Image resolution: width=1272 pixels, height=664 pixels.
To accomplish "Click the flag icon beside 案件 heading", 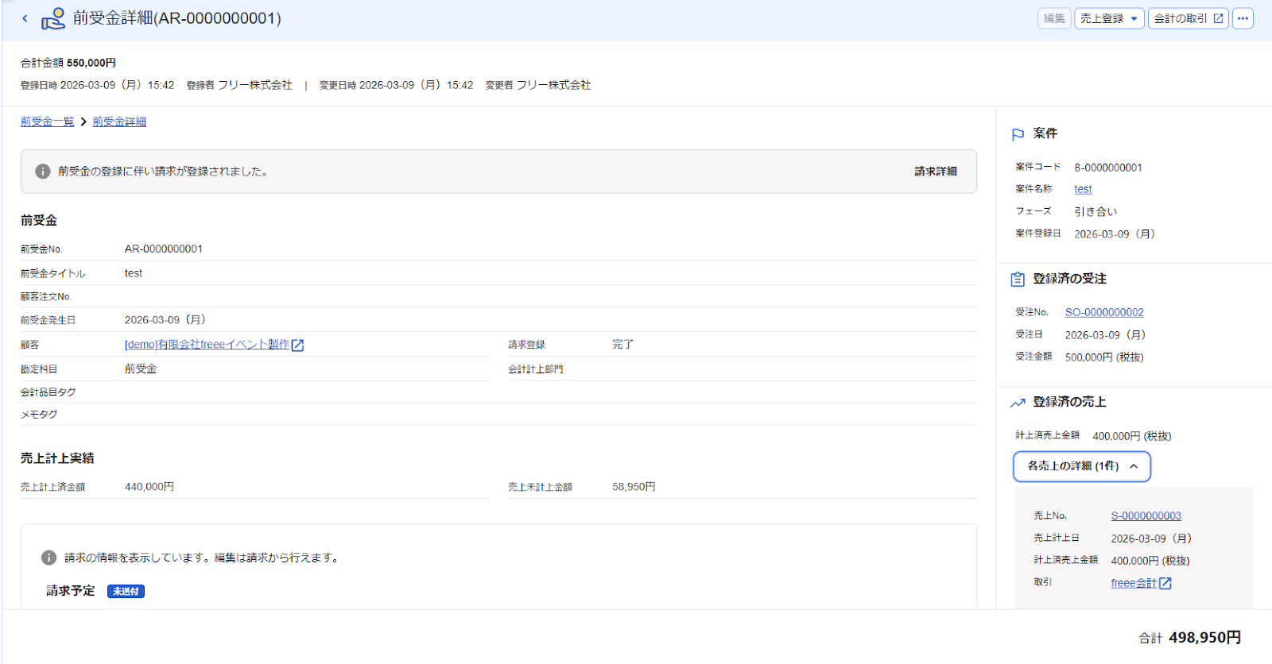I will pyautogui.click(x=1018, y=134).
